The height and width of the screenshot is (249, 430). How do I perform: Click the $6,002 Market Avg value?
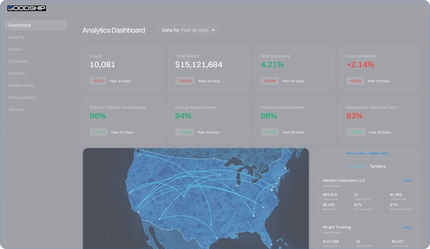(x=329, y=205)
